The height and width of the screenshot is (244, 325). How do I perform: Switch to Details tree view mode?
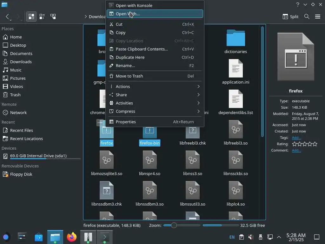[53, 17]
